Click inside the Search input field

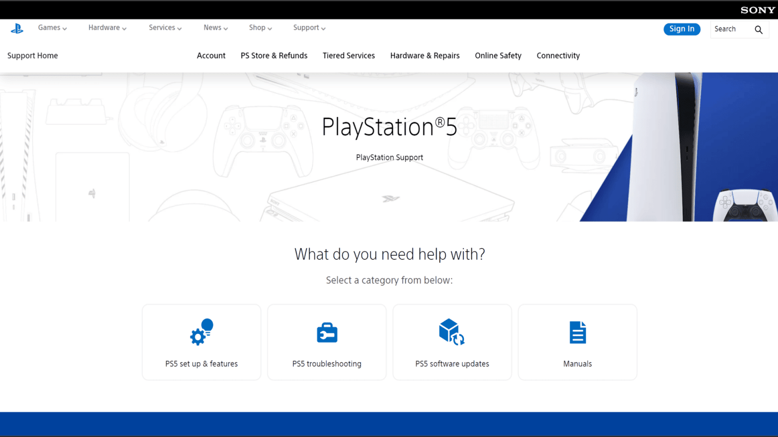click(x=729, y=29)
